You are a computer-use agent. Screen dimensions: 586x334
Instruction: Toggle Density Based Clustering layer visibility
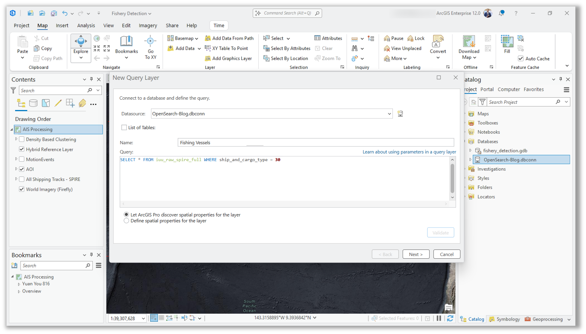[22, 139]
